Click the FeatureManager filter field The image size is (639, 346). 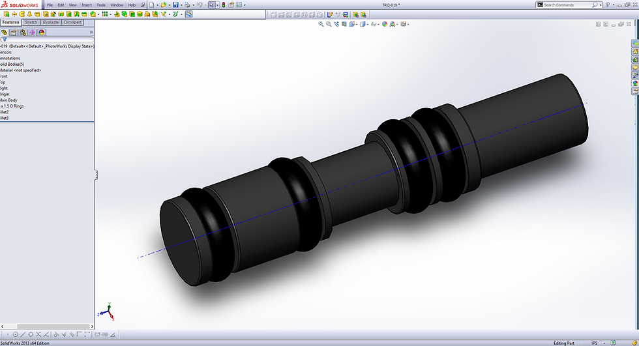click(x=47, y=40)
